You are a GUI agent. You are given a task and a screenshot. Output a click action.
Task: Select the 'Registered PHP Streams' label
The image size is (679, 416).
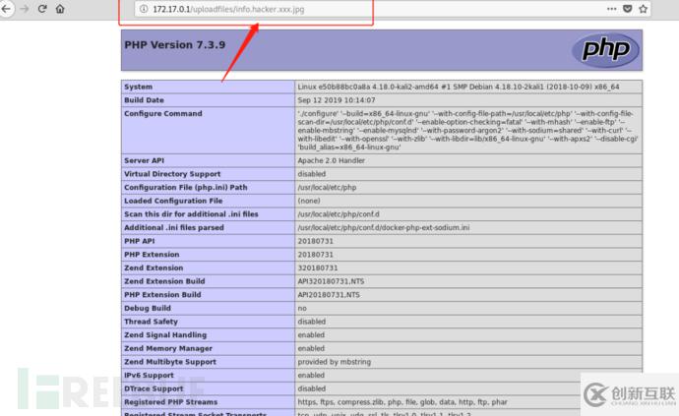[170, 402]
